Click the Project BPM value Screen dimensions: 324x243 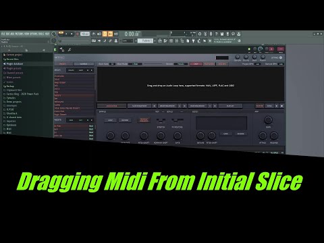pyautogui.click(x=257, y=64)
